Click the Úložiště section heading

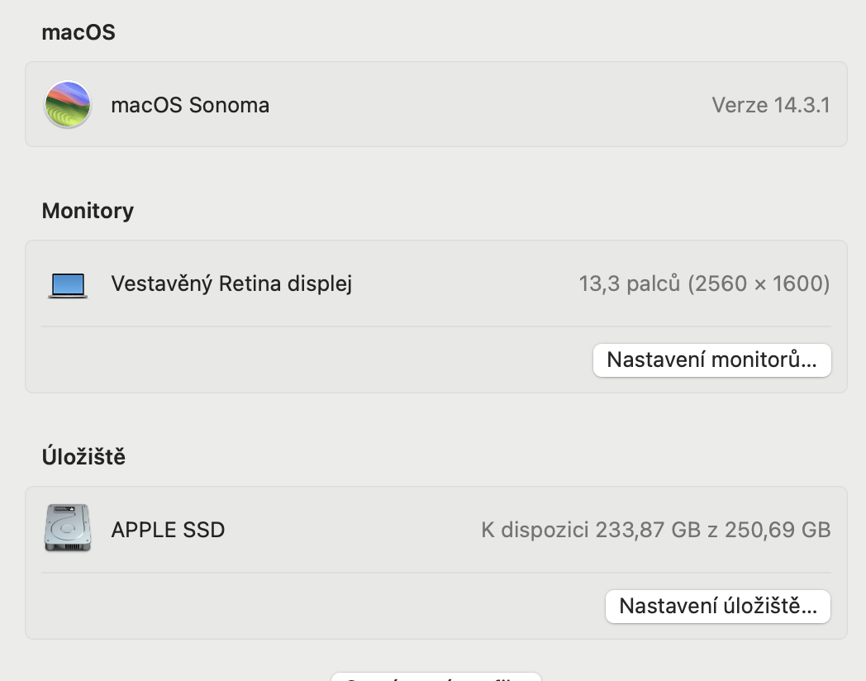(83, 456)
